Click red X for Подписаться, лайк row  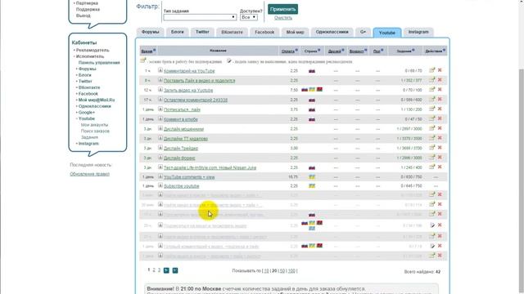440,109
